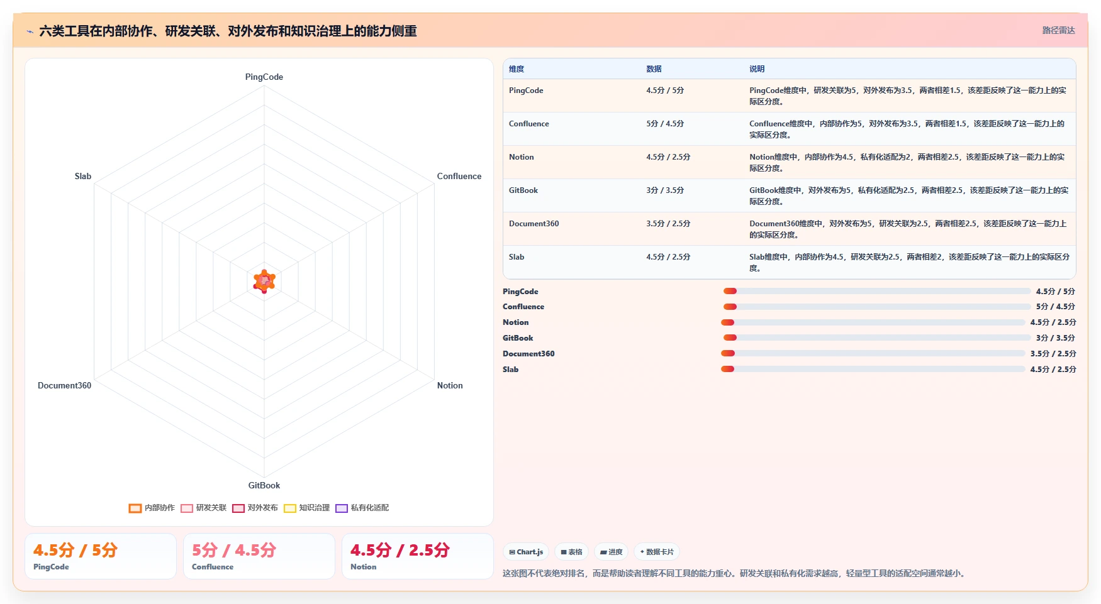This screenshot has width=1101, height=604.
Task: Toggle the 内部协作 legend swatch
Action: coord(135,508)
